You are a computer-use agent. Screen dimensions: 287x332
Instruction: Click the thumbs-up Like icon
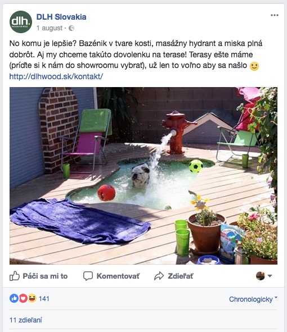tap(15, 276)
